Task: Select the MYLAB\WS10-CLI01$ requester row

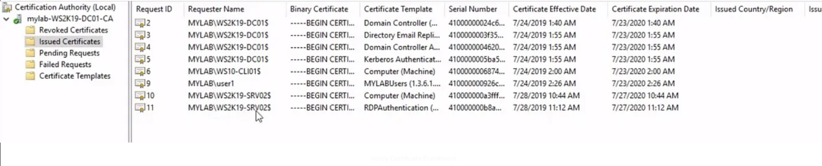Action: (x=224, y=72)
